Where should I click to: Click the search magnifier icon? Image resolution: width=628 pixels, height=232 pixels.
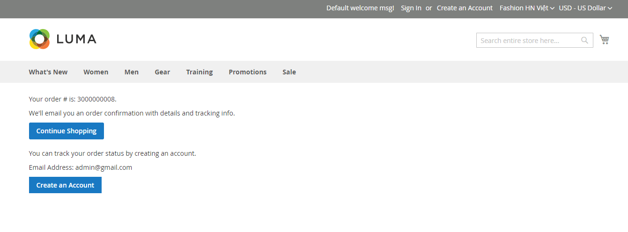584,40
